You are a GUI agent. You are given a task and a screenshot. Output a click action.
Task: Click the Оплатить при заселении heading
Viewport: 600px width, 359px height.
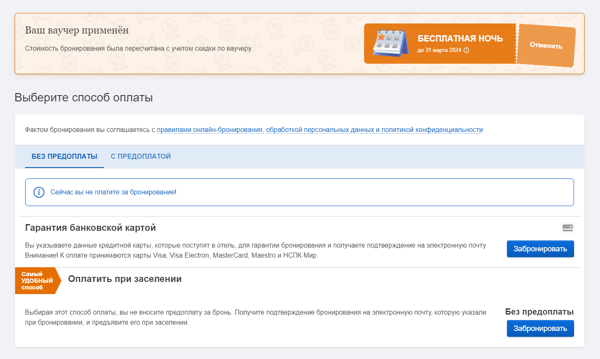point(125,279)
